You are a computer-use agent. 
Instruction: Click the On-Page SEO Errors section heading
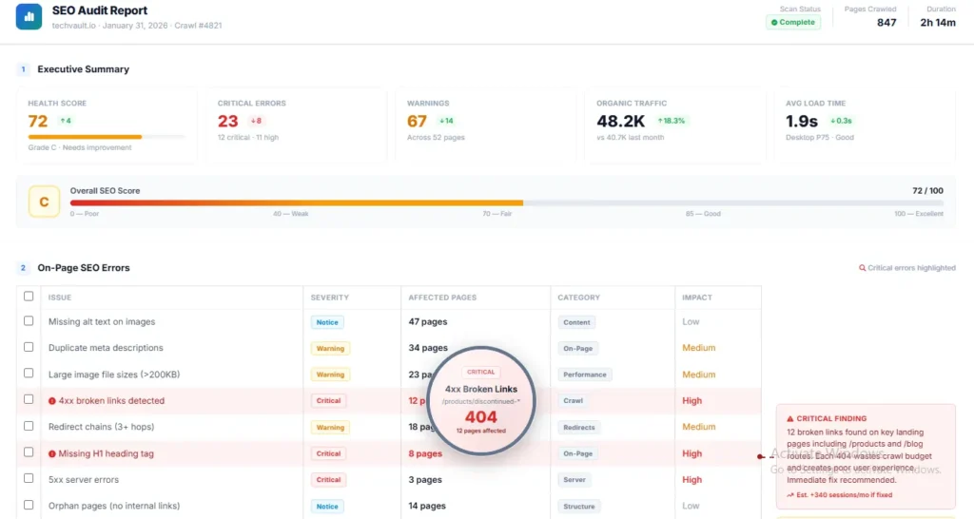click(84, 268)
